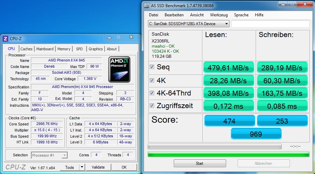The height and width of the screenshot is (174, 315).
Task: Click the Start benchmark button
Action: pos(200,163)
